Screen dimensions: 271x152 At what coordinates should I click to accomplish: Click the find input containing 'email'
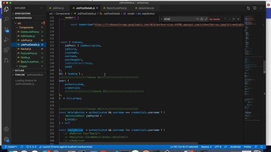(x=180, y=19)
